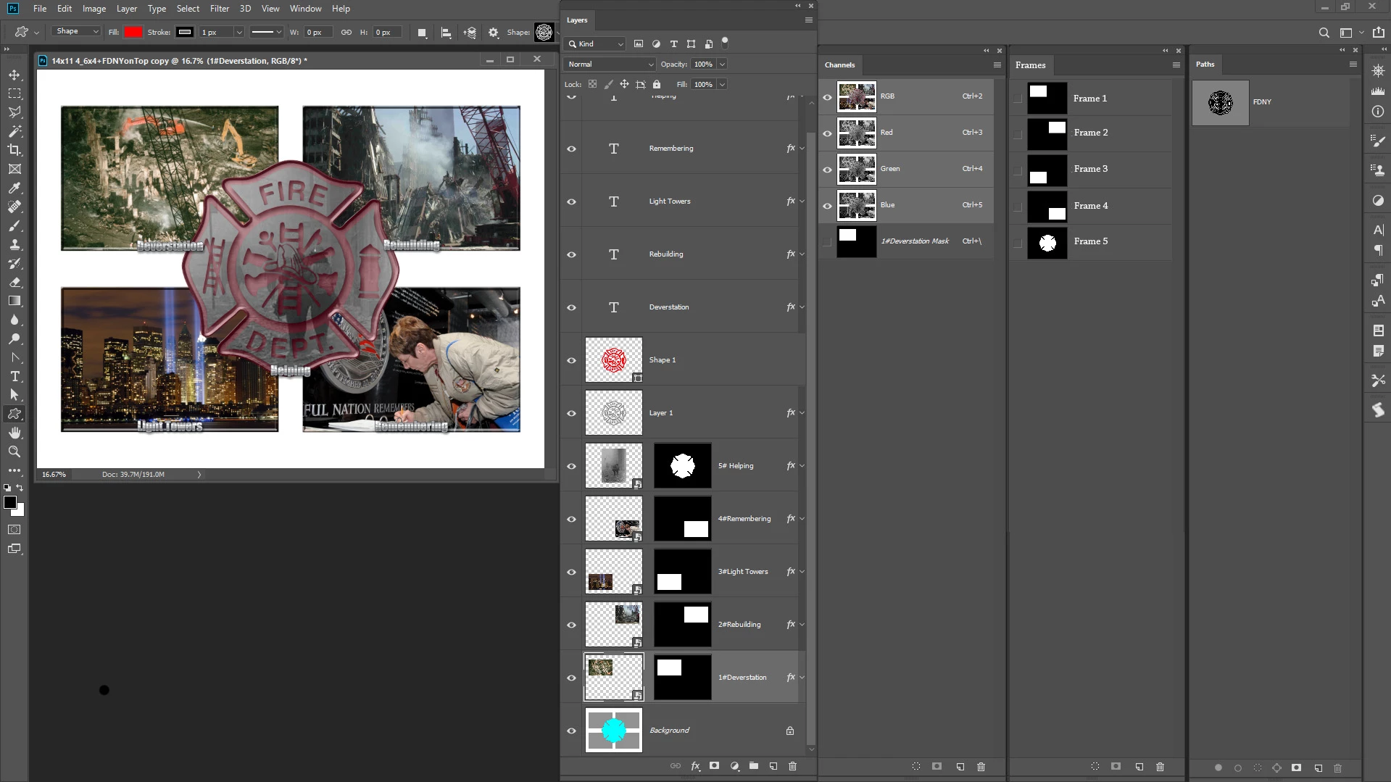Create new adjustment layer icon

pos(734,766)
